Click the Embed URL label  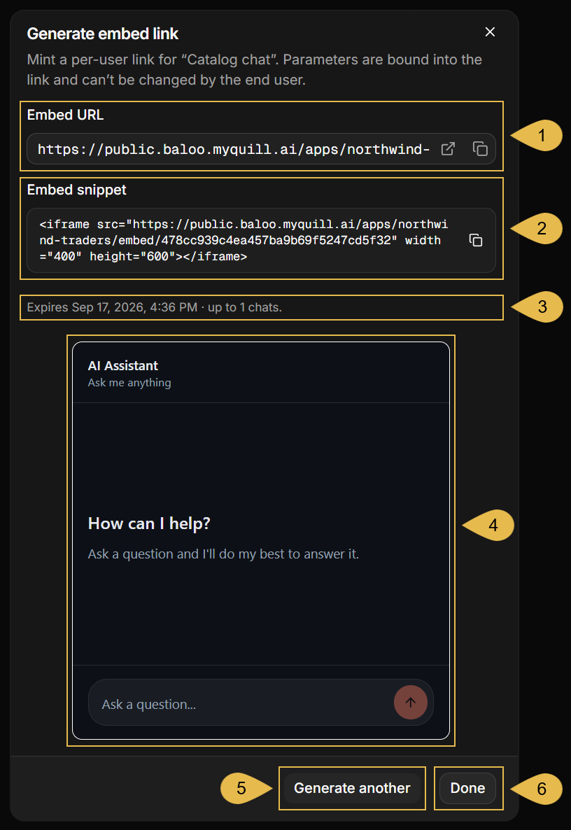(65, 115)
